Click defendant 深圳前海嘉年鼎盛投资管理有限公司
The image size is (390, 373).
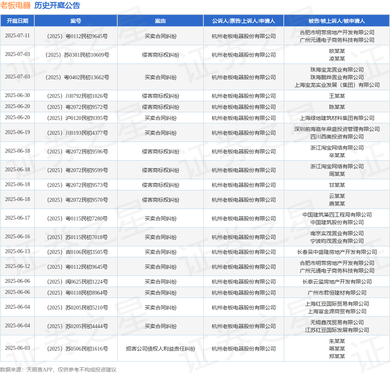[337, 129]
